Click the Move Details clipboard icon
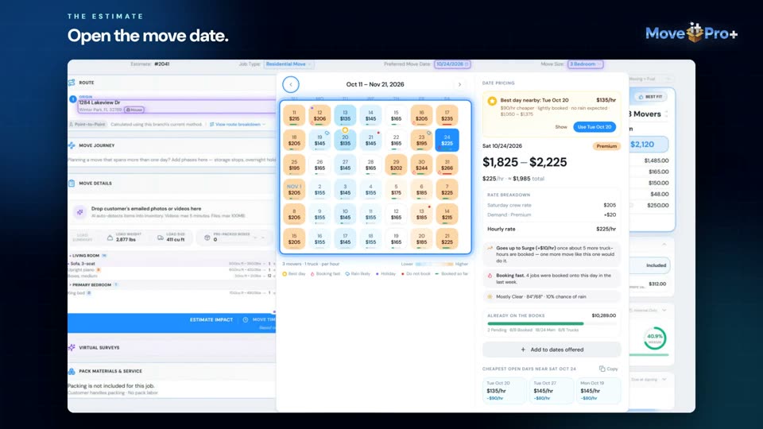 tap(72, 184)
